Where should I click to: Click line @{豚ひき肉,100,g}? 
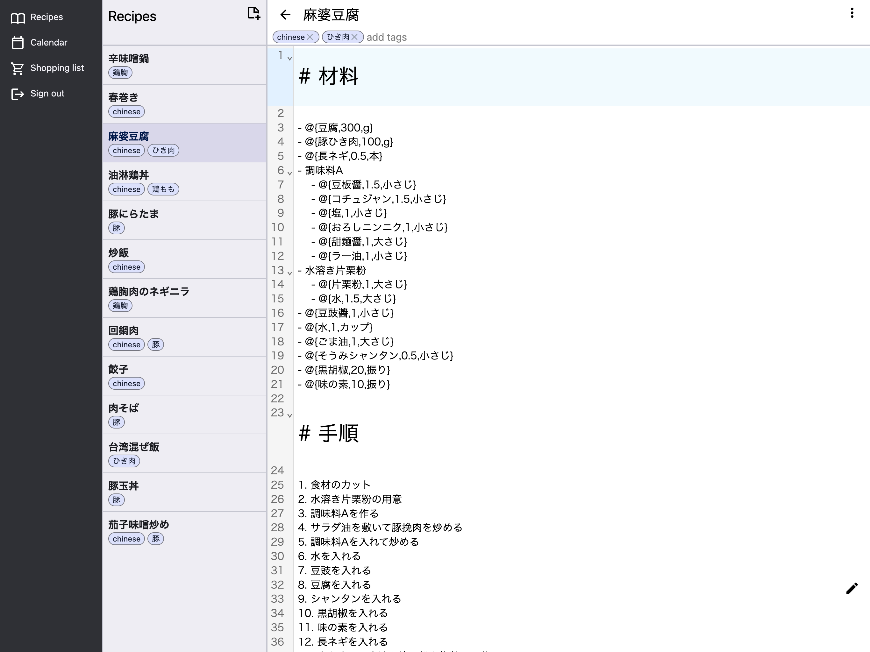click(x=345, y=142)
